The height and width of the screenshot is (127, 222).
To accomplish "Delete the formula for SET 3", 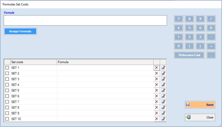I will click(157, 79).
